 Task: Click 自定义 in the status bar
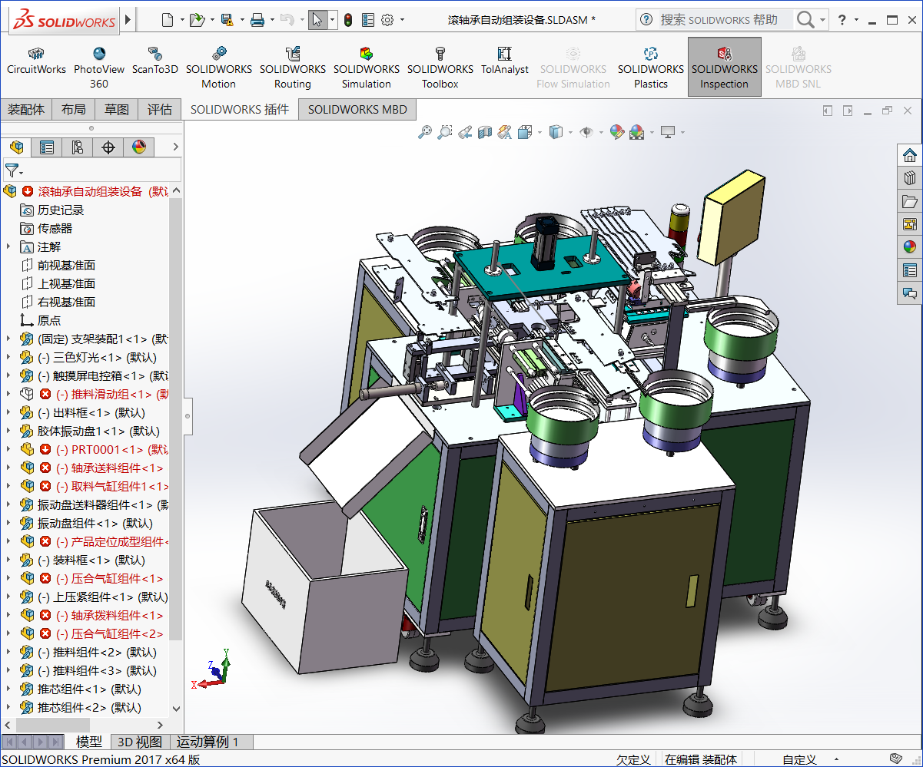coord(799,759)
